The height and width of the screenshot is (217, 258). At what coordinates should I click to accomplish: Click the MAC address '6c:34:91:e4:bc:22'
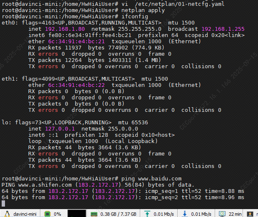[x=76, y=85]
